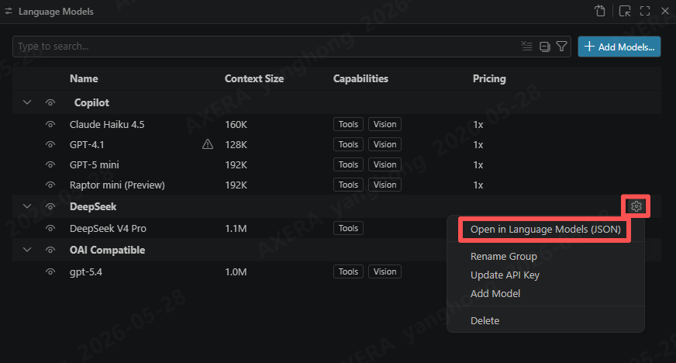Click the 1.1M context size value
This screenshot has height=363, width=676.
[x=236, y=229]
